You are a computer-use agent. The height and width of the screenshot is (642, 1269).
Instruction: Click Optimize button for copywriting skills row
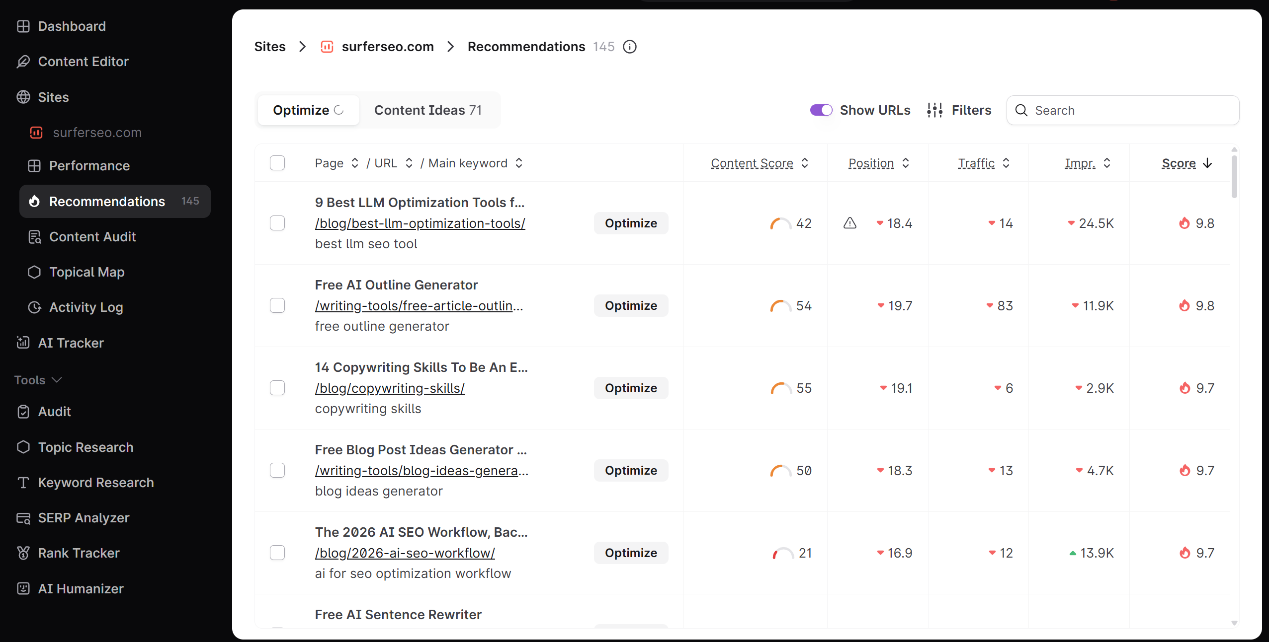tap(631, 388)
